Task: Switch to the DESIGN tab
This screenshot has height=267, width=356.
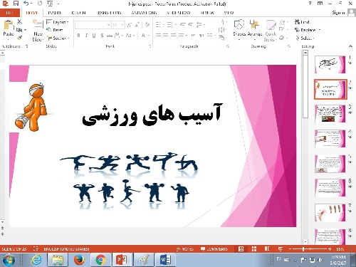Action: click(78, 13)
